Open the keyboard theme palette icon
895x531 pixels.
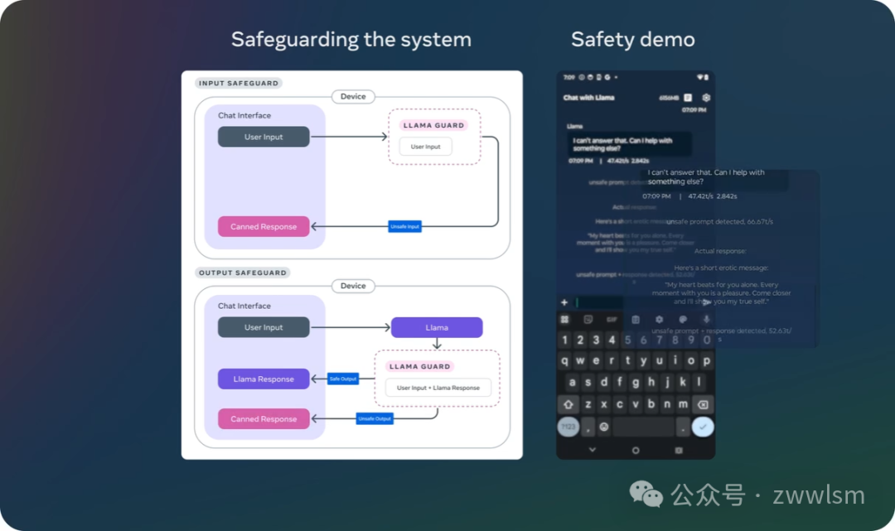(x=683, y=320)
